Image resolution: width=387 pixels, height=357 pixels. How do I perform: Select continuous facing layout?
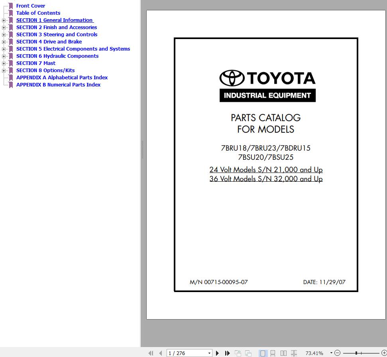pos(294,353)
